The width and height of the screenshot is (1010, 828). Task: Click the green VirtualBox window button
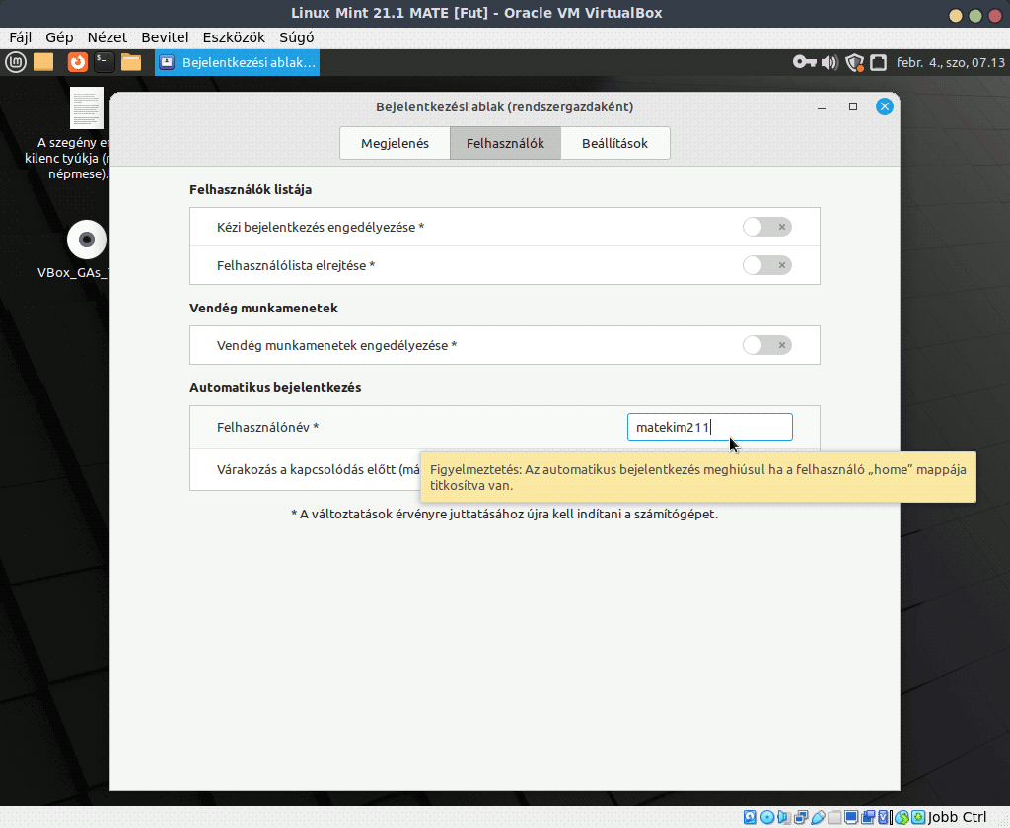point(975,16)
